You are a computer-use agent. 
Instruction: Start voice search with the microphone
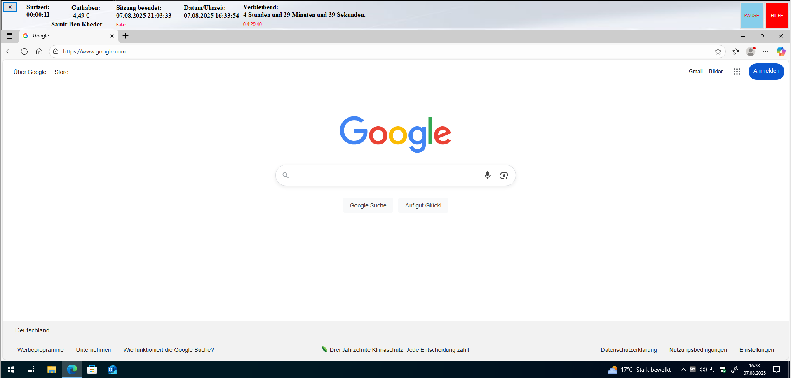(x=488, y=175)
